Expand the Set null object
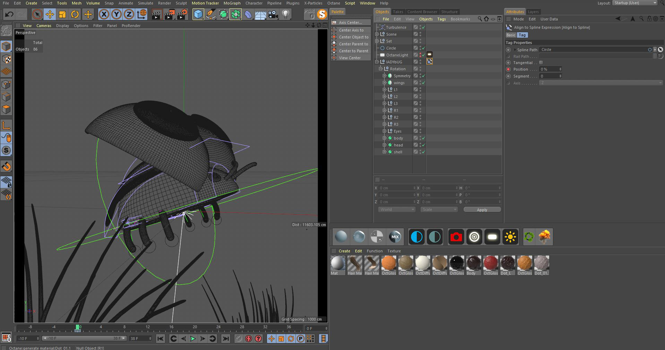 coord(377,41)
